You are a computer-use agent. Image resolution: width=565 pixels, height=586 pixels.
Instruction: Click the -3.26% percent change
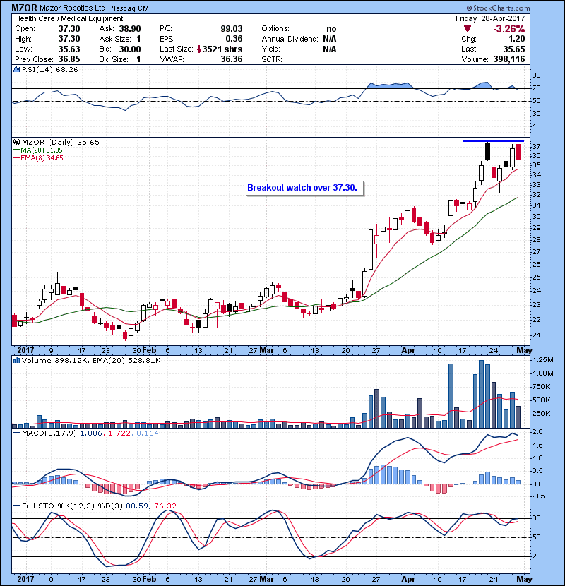pos(509,29)
